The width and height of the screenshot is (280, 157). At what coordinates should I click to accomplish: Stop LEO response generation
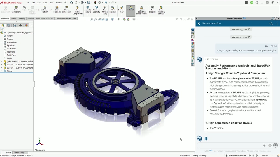tap(275, 145)
